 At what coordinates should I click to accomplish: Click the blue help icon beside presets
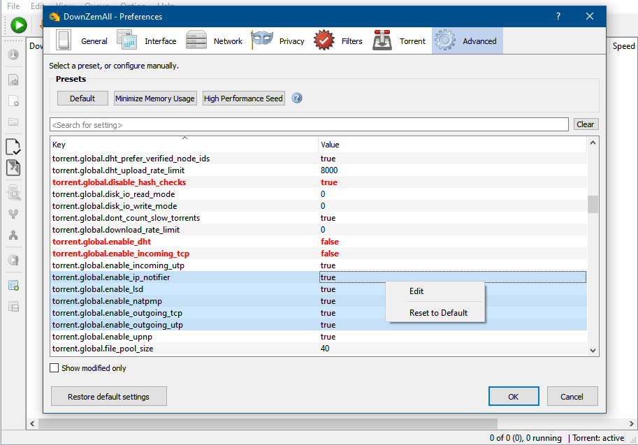pyautogui.click(x=297, y=98)
